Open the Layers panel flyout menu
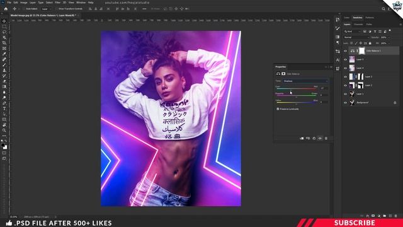This screenshot has height=227, width=403. tap(400, 25)
